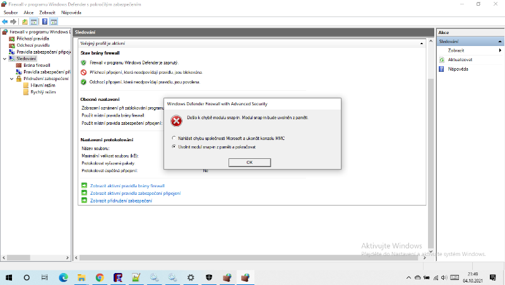The image size is (505, 285).
Task: Open the Nápověda menu
Action: click(x=71, y=13)
